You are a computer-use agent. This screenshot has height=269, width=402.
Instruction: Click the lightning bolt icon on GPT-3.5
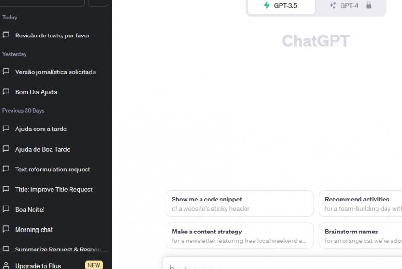click(267, 6)
